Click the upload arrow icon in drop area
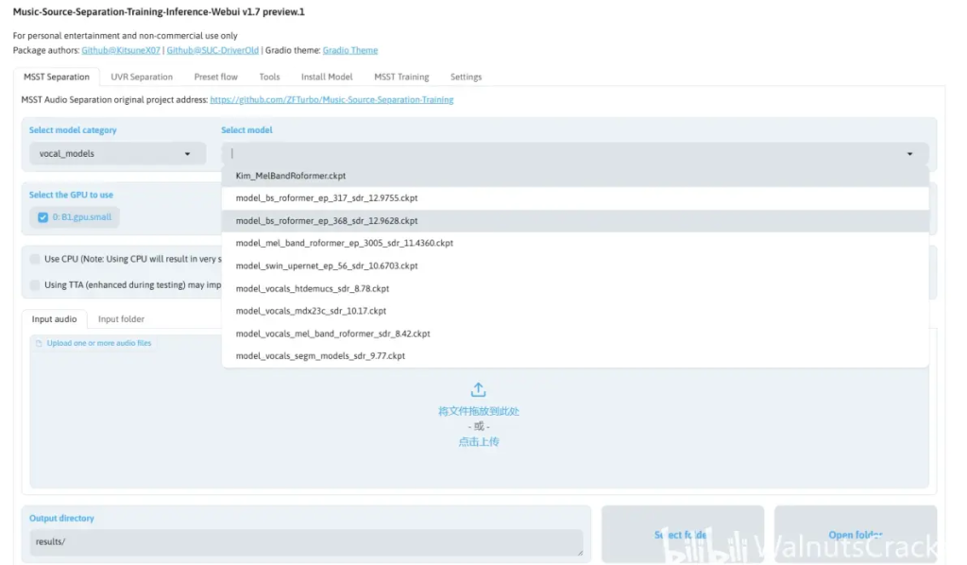Viewport: 967px width, 565px height. [x=478, y=390]
